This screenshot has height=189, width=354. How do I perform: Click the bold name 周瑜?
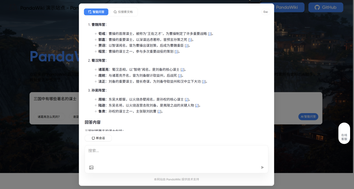(x=102, y=100)
